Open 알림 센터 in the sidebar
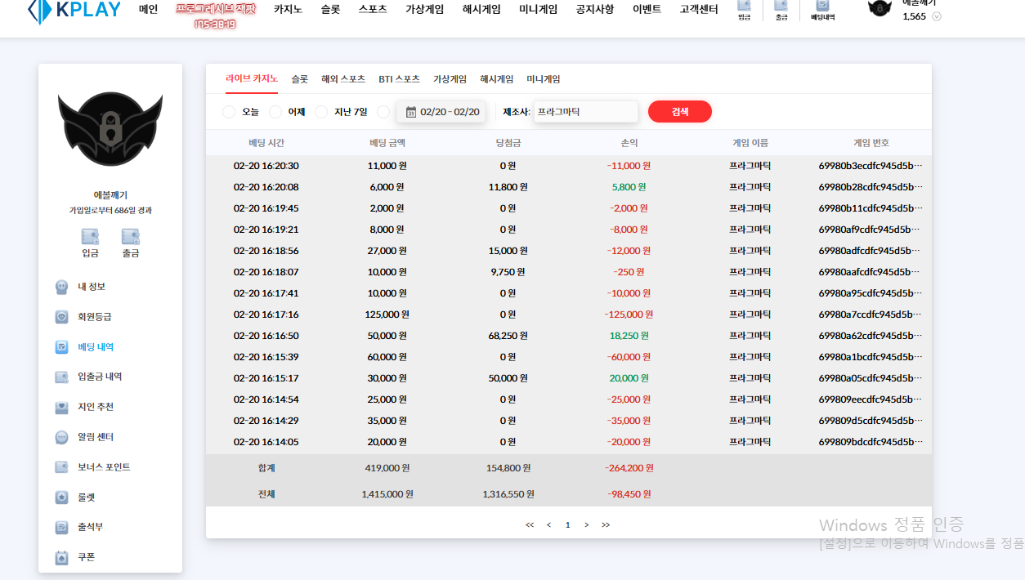The height and width of the screenshot is (580, 1025). 95,437
